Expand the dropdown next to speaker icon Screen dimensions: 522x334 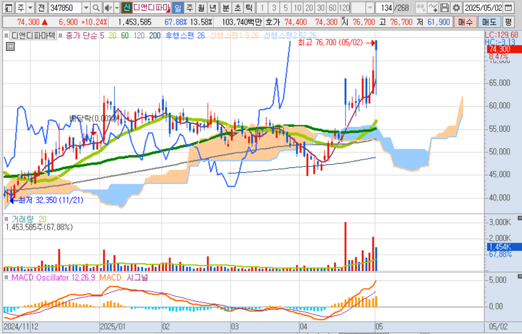116,8
